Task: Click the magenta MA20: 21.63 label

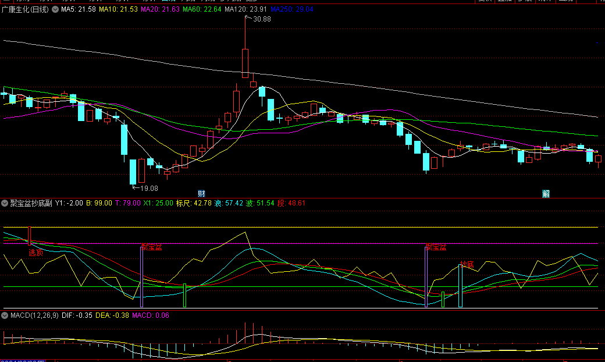Action: 160,9
